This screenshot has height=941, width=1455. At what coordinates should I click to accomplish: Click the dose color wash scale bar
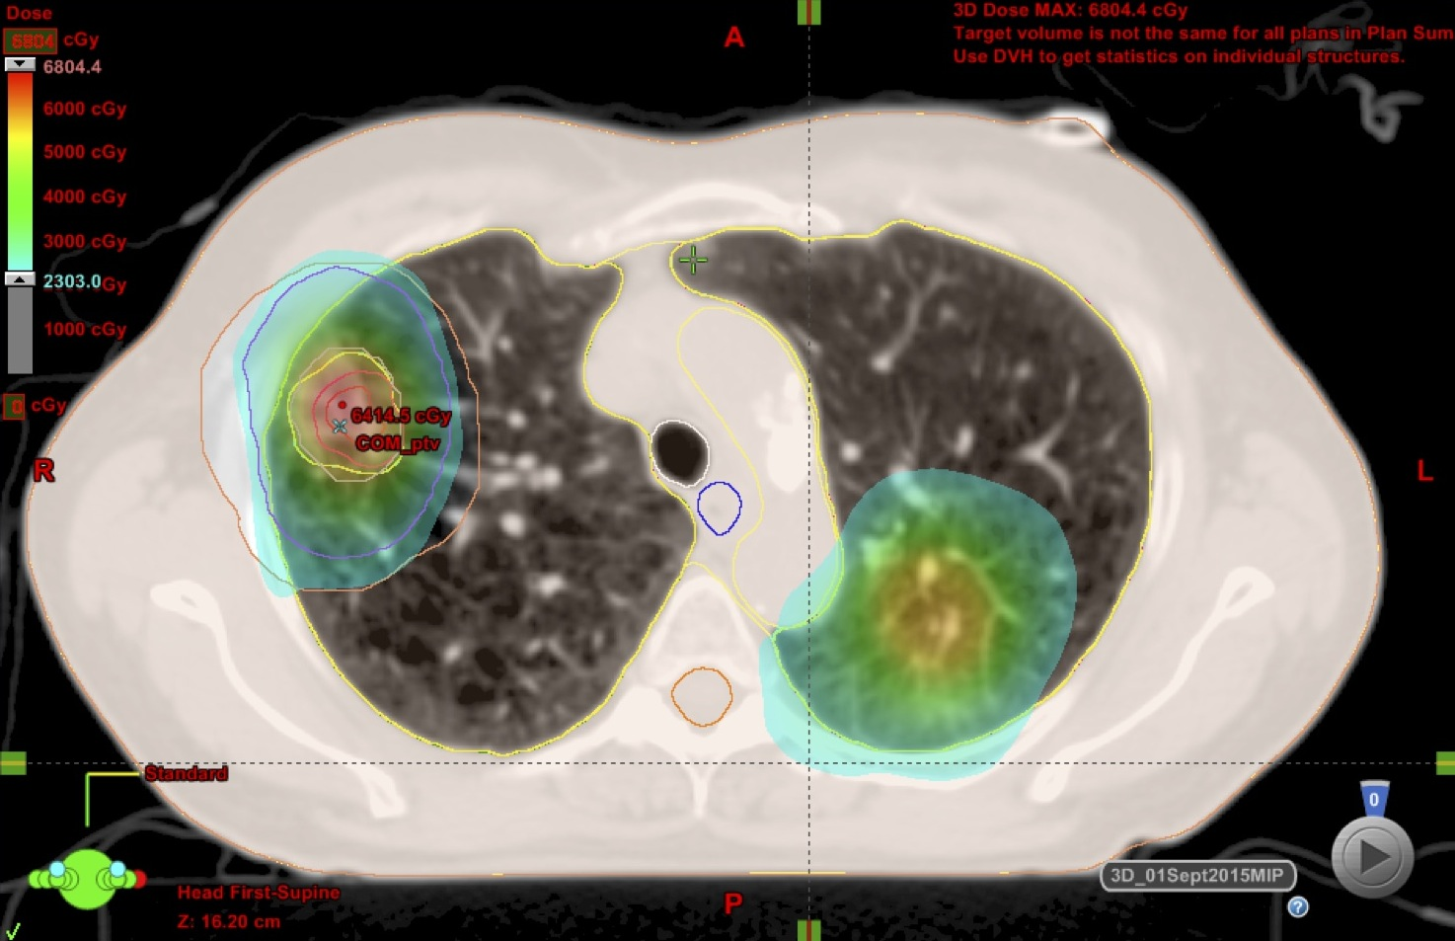(x=20, y=172)
